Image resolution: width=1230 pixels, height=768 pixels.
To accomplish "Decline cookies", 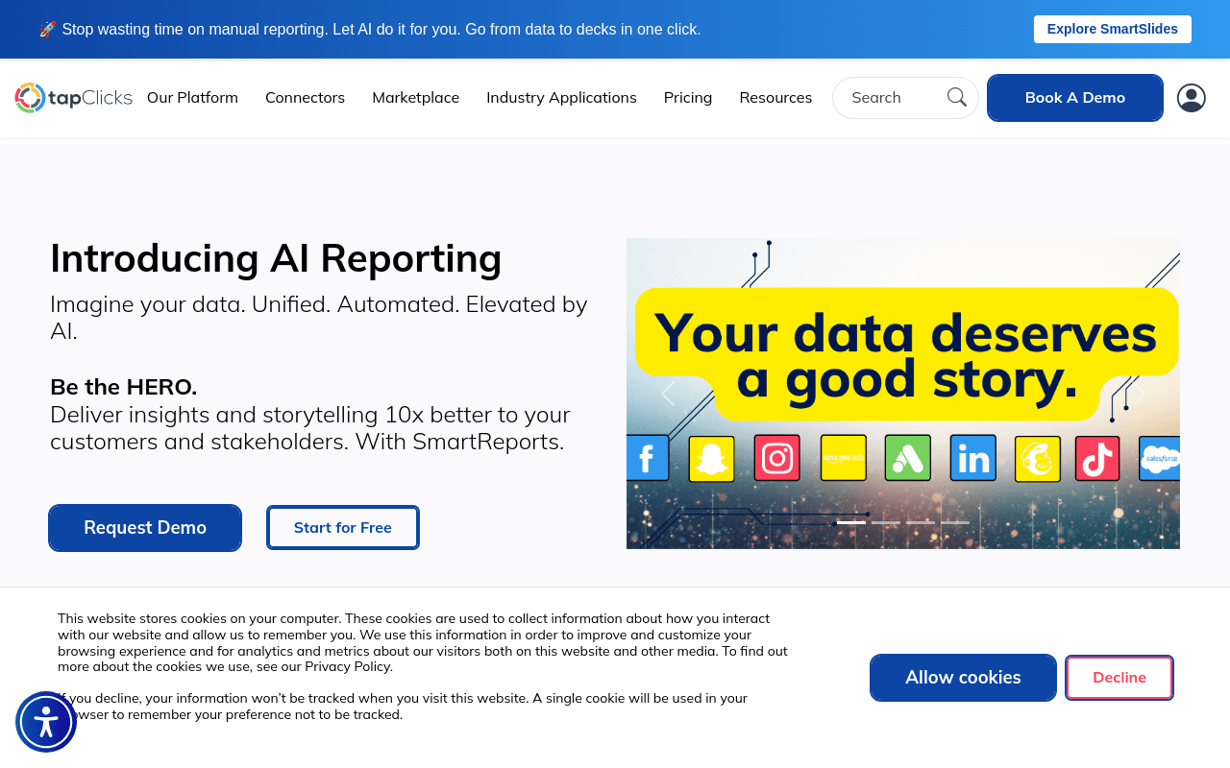I will pyautogui.click(x=1119, y=678).
